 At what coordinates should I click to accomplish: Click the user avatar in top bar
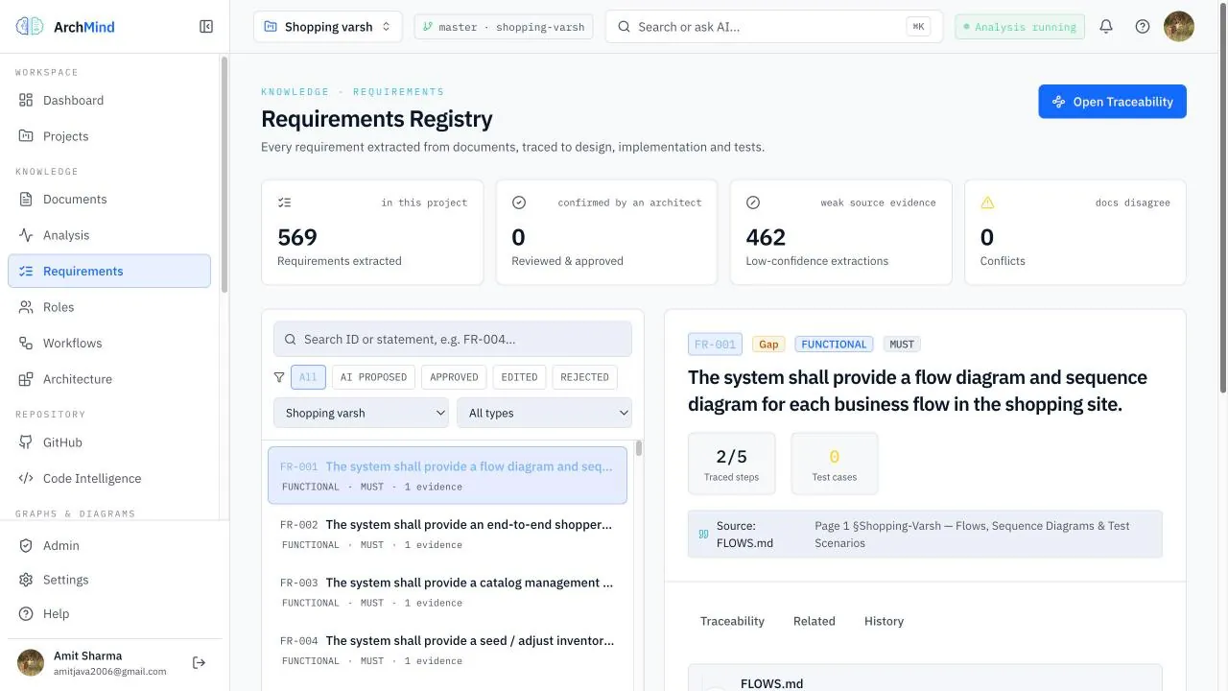(1179, 27)
